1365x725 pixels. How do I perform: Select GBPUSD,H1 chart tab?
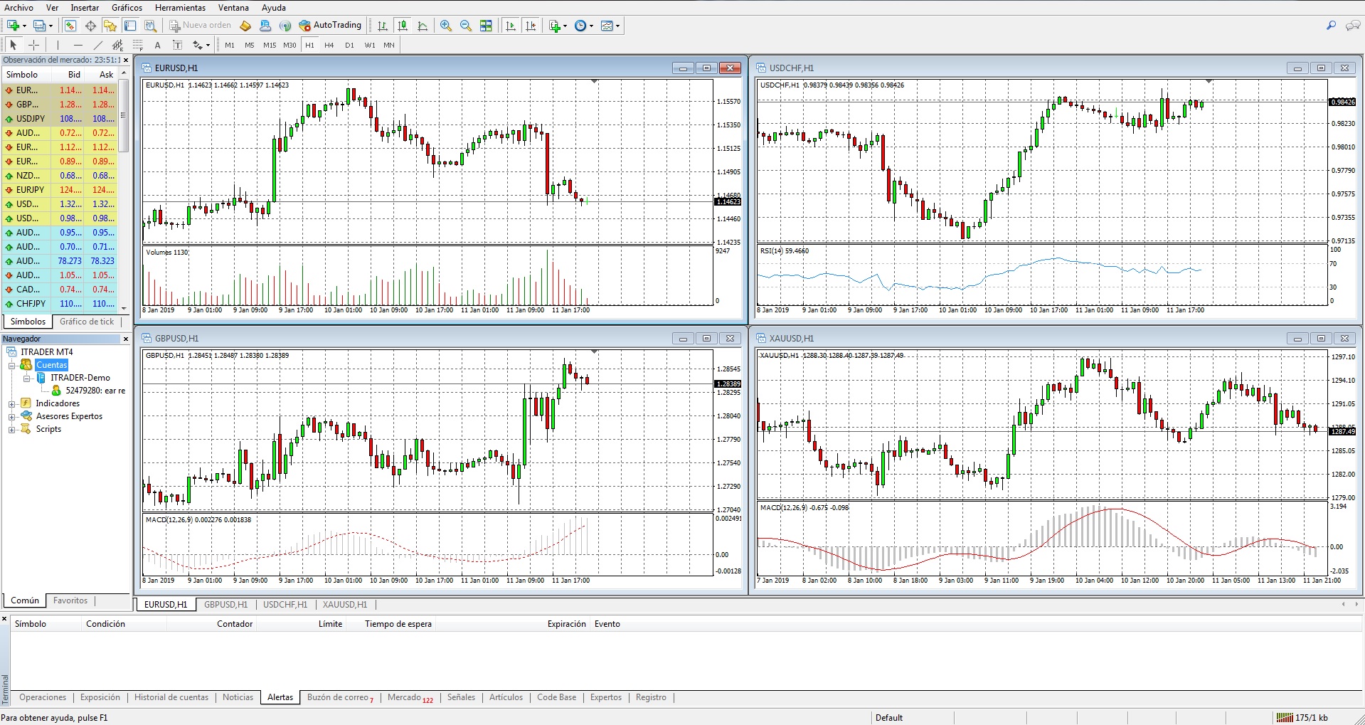tap(225, 605)
